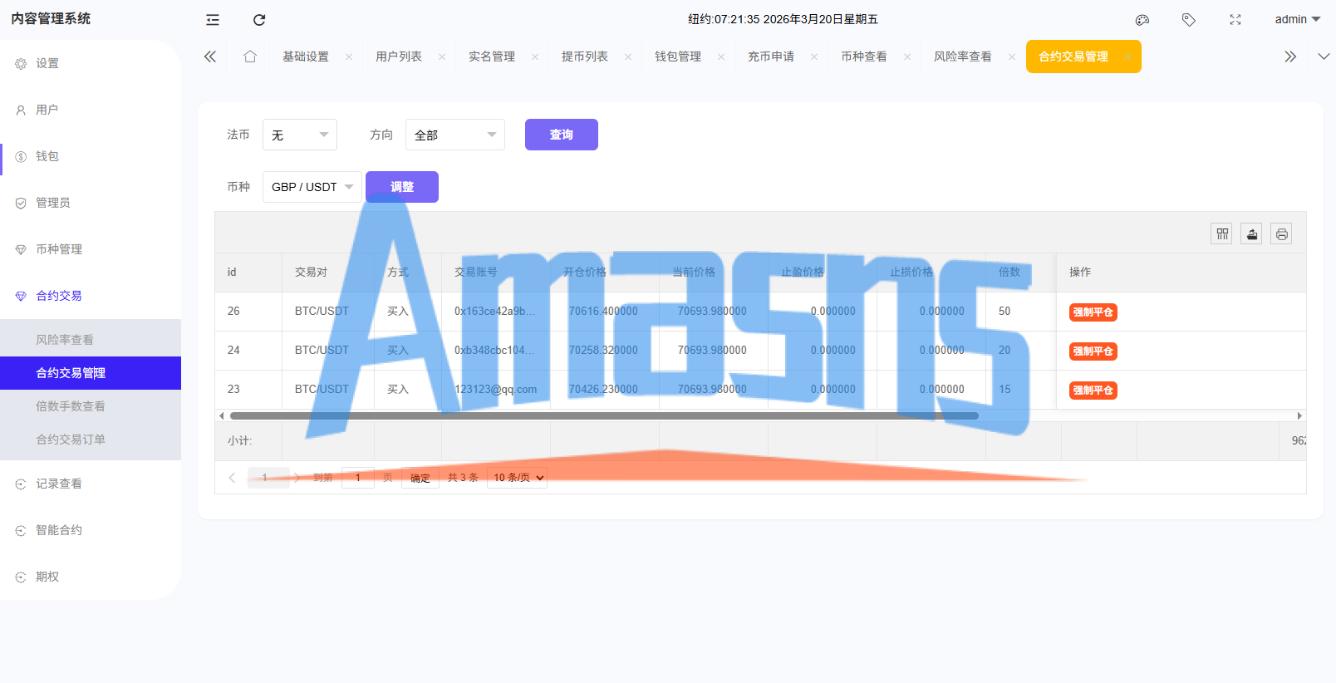The height and width of the screenshot is (683, 1336).
Task: Expand the 用户 sidebar menu
Action: (91, 110)
